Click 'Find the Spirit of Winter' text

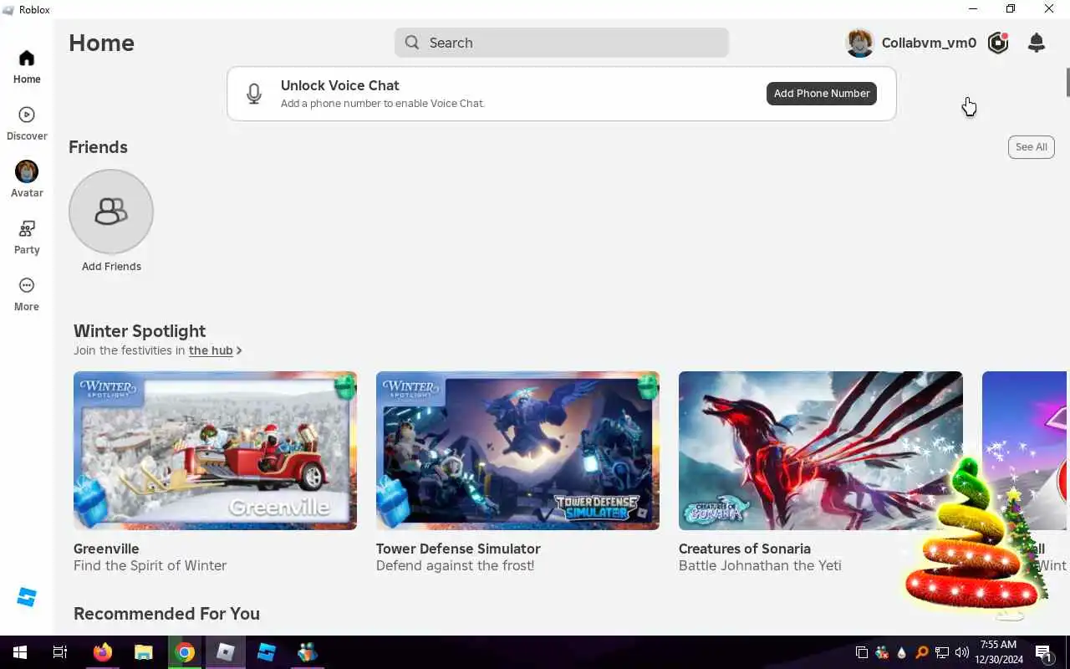(150, 566)
